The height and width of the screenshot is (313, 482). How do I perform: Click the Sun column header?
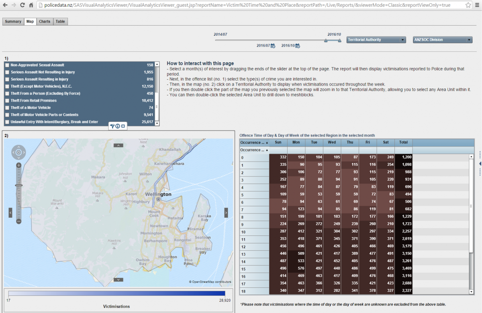(278, 142)
